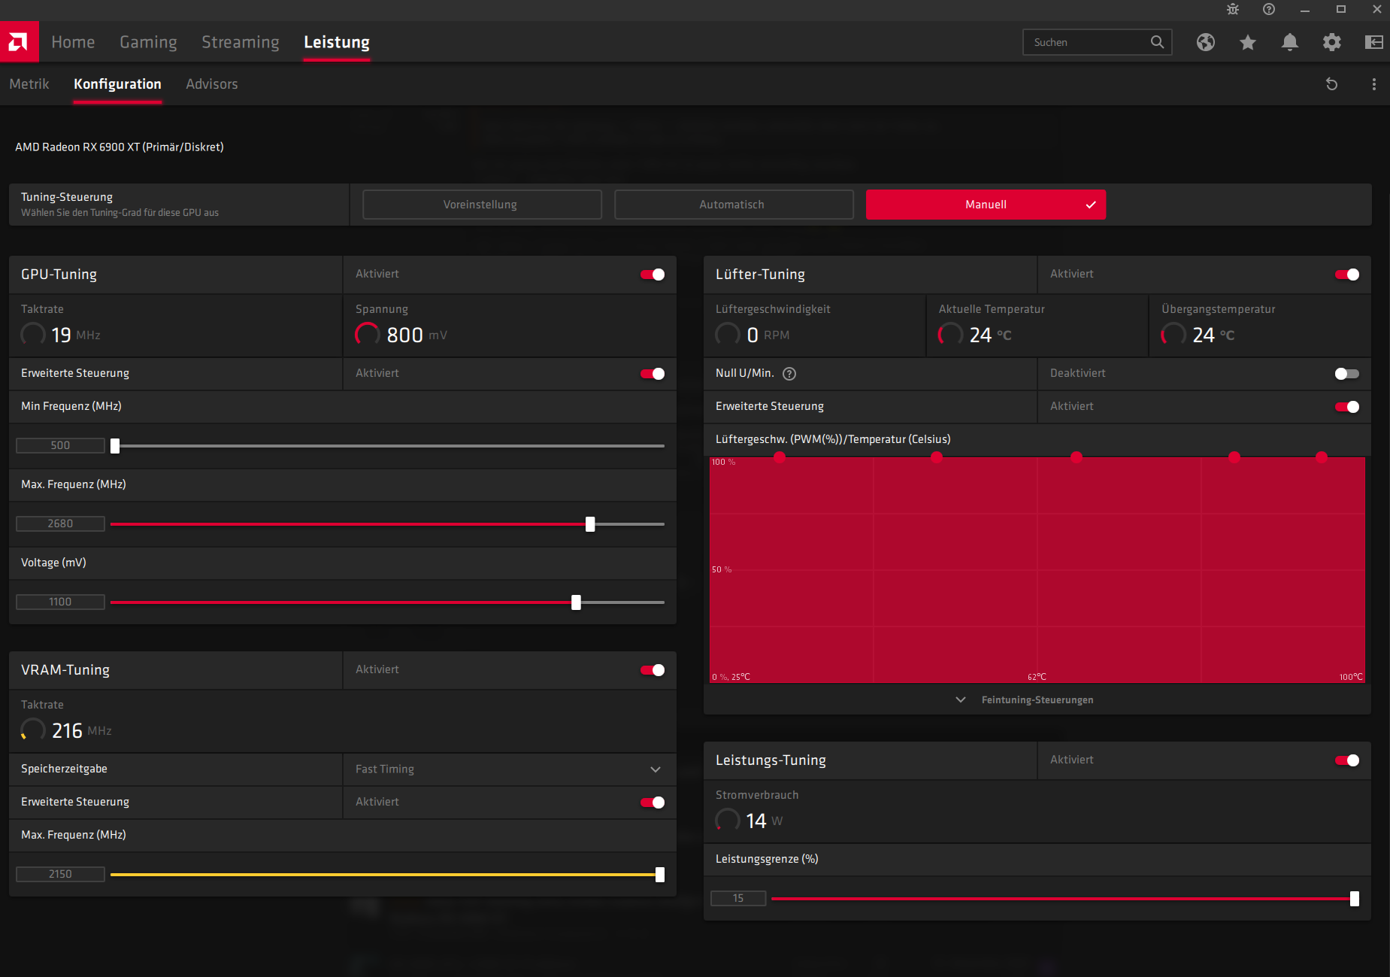
Task: Click the Null U/Min. help icon
Action: [789, 374]
